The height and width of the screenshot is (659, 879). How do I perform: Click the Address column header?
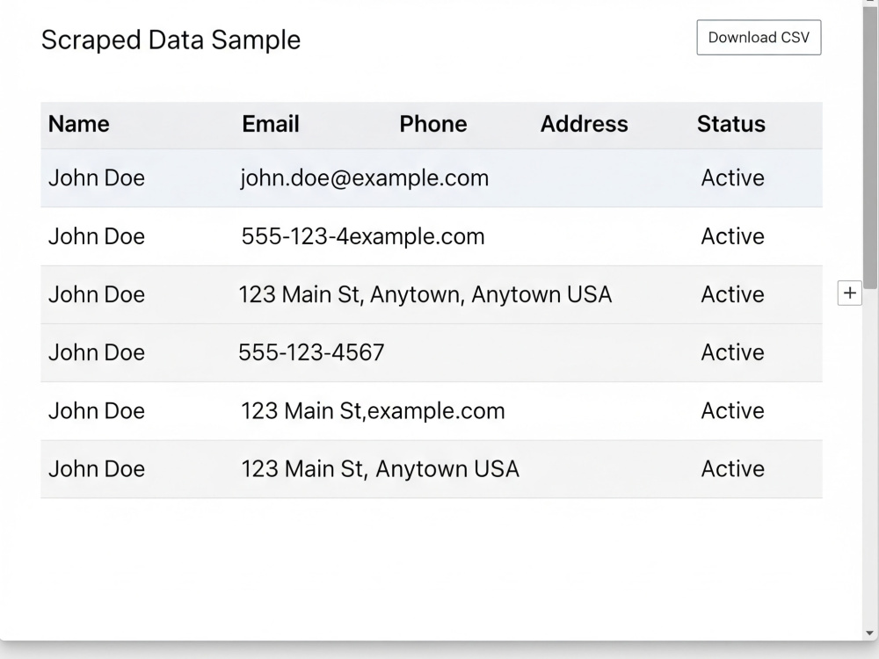click(585, 124)
